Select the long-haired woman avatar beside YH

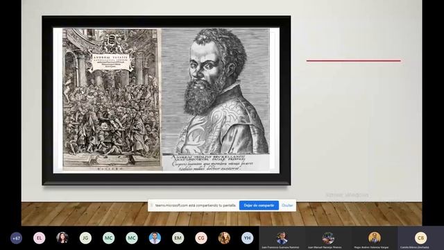(x=224, y=238)
